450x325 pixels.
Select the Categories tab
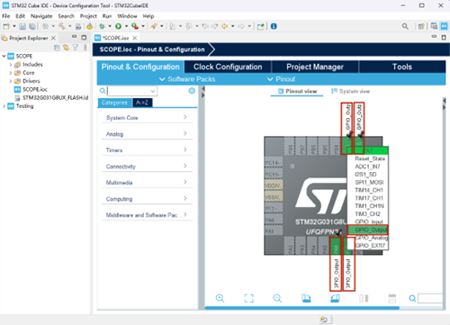click(x=114, y=103)
